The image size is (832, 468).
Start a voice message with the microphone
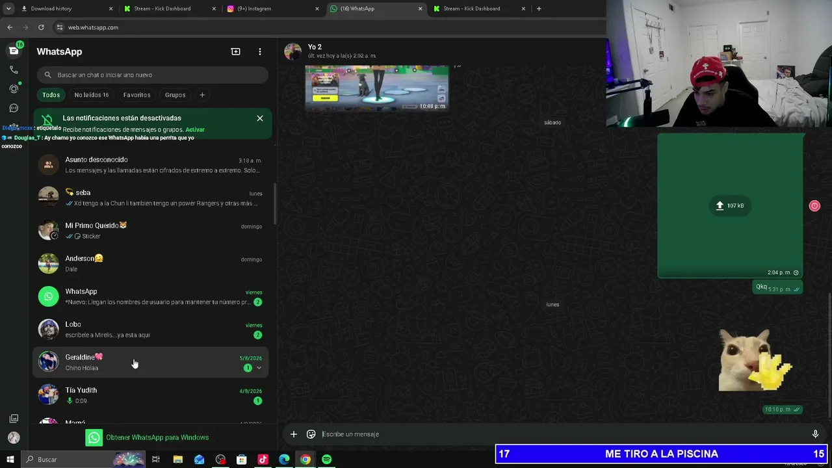point(815,434)
